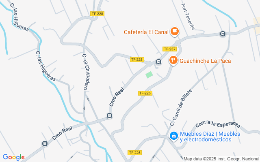Click the TF-226 shield near Cmo Real
The height and width of the screenshot is (162, 260).
point(145,93)
